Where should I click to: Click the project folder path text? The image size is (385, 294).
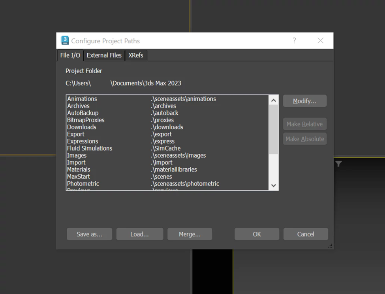123,83
